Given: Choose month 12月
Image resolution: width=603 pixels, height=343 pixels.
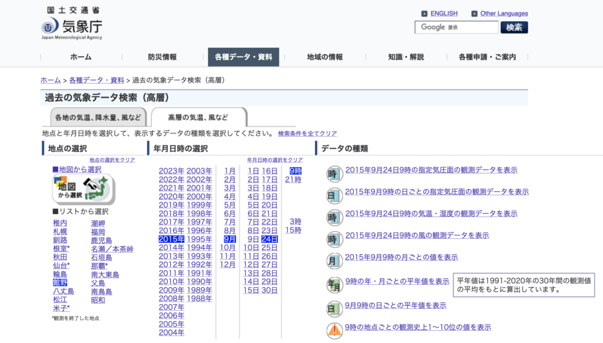Looking at the screenshot, I should click(228, 265).
